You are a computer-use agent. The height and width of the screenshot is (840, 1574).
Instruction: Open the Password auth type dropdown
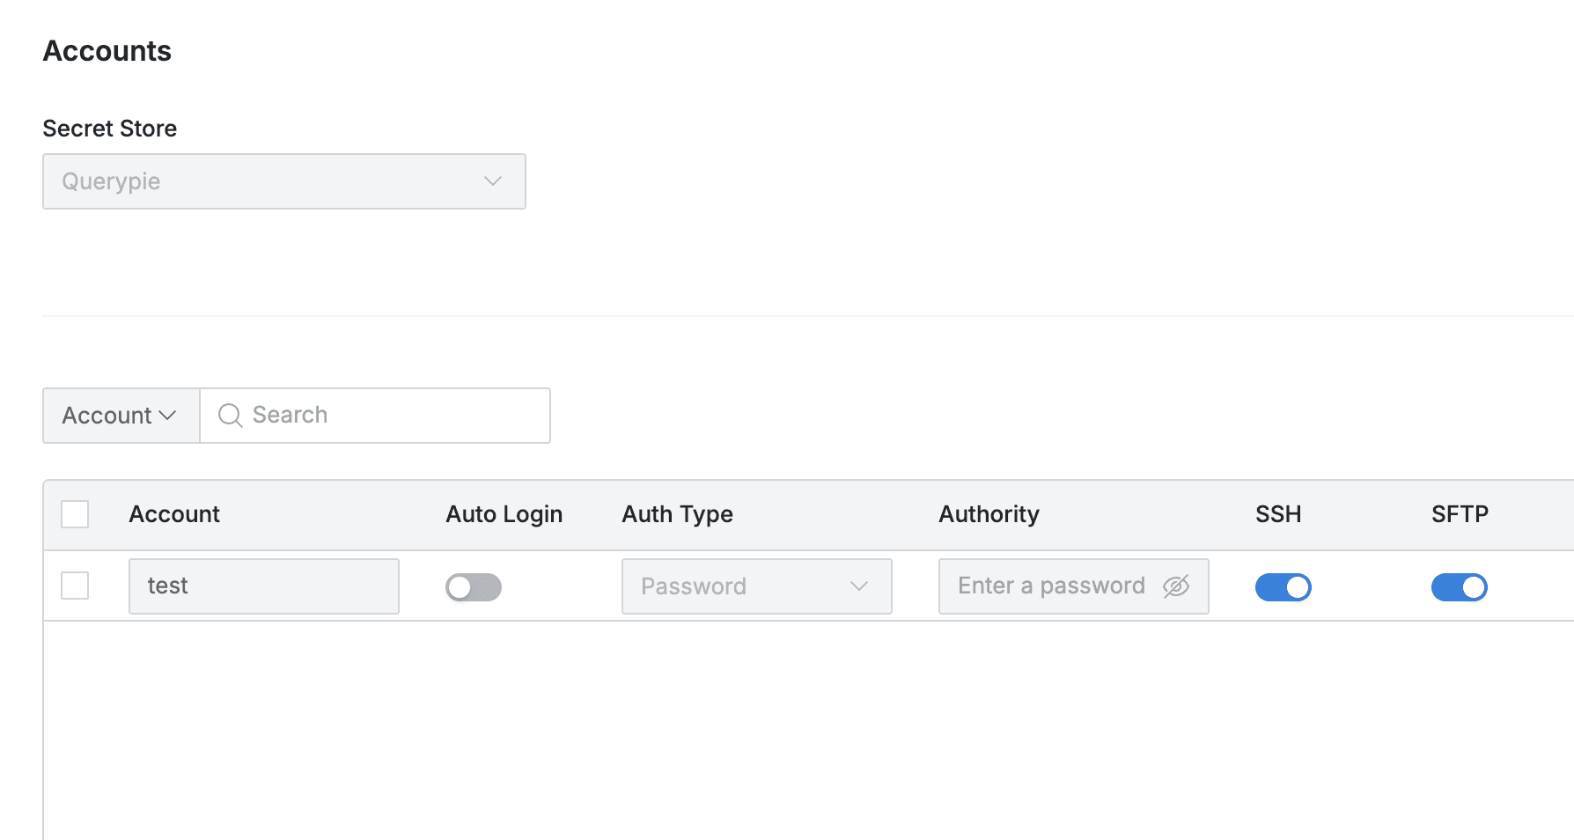[755, 586]
